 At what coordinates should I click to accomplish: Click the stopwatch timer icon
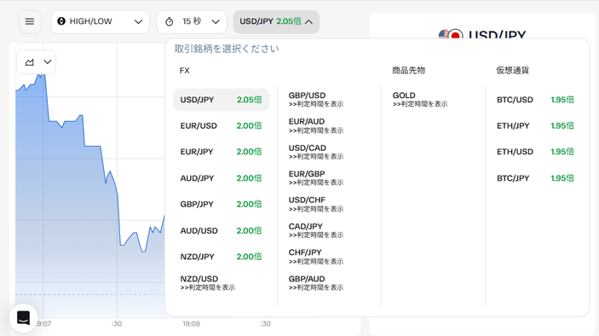click(170, 22)
